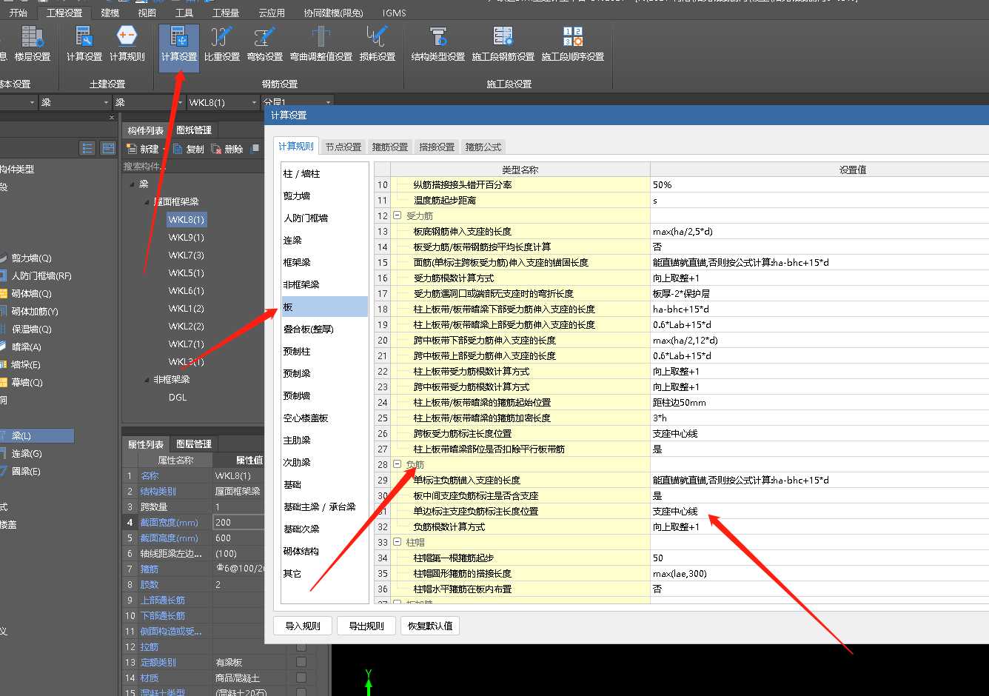Open 楼层设置 in the ribbon
The image size is (989, 696).
pos(33,44)
